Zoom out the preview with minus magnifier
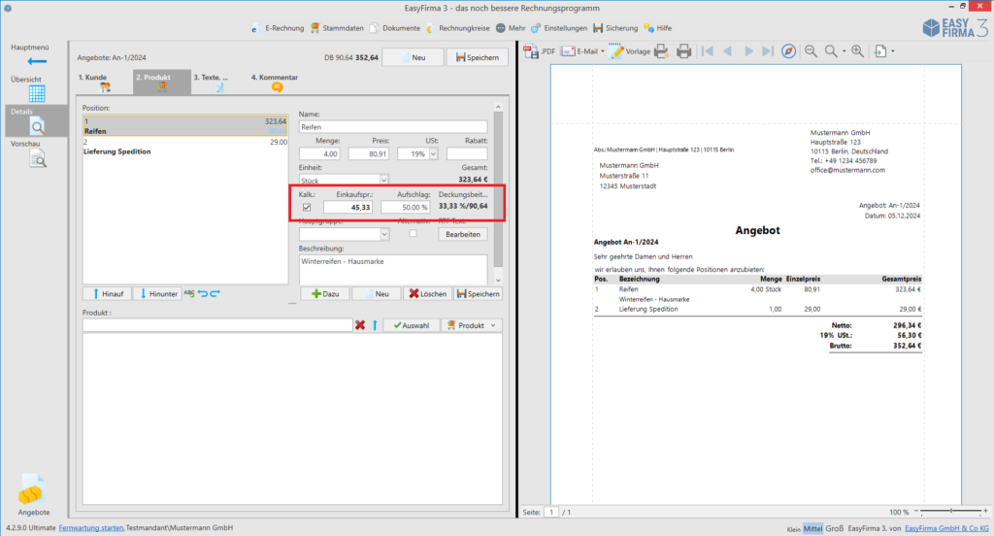Screen dimensions: 994x536 point(811,51)
